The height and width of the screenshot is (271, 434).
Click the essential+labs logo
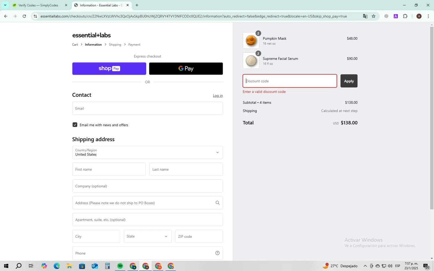[x=91, y=35]
